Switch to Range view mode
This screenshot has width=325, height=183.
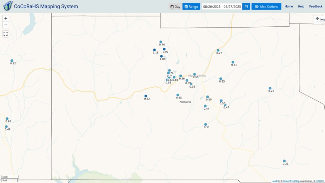(x=191, y=6)
